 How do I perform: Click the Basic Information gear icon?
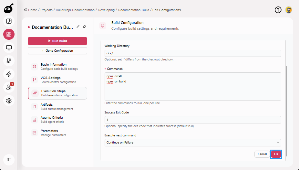click(34, 66)
